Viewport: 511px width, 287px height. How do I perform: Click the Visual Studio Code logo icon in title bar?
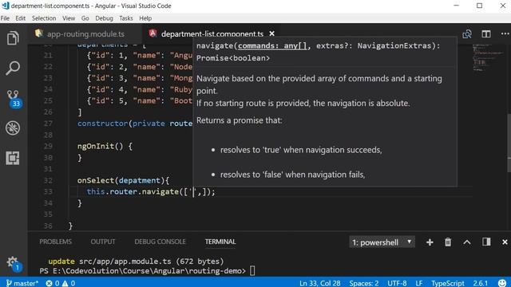[x=6, y=6]
